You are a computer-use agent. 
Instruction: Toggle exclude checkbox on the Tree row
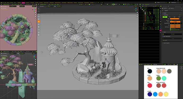(x=154, y=12)
